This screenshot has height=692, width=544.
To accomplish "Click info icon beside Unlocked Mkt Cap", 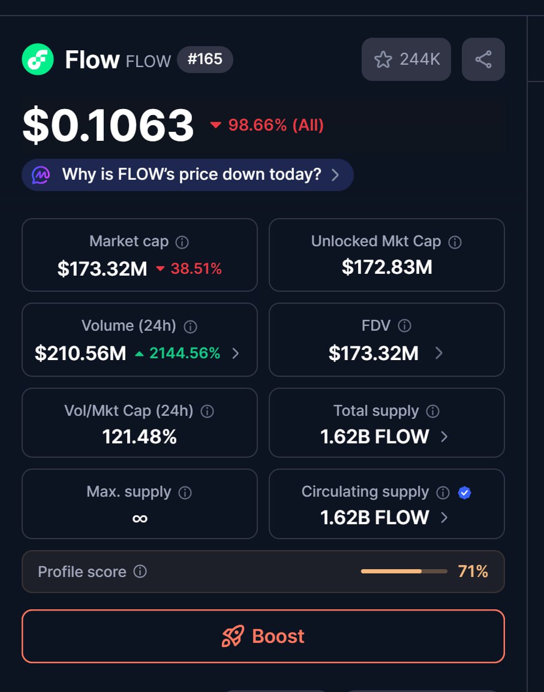I will (455, 242).
